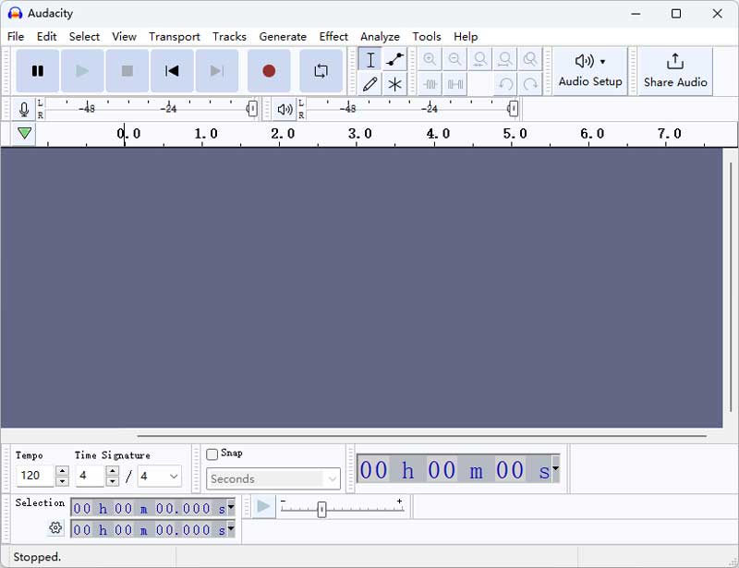739x568 pixels.
Task: Click the Share Audio button
Action: coord(675,70)
